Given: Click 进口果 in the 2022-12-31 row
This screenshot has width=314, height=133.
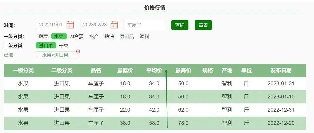Looking at the screenshot, I should [62, 110].
